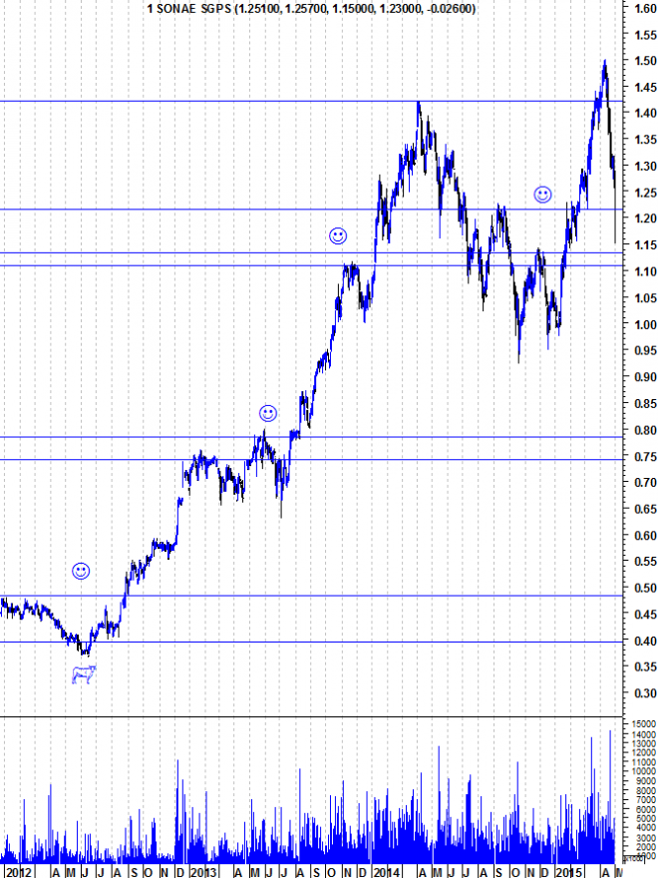Click the 2013 year label on time axis
This screenshot has height=878, width=658.
202,872
